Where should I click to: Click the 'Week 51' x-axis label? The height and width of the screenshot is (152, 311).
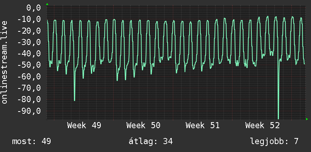tap(203, 126)
